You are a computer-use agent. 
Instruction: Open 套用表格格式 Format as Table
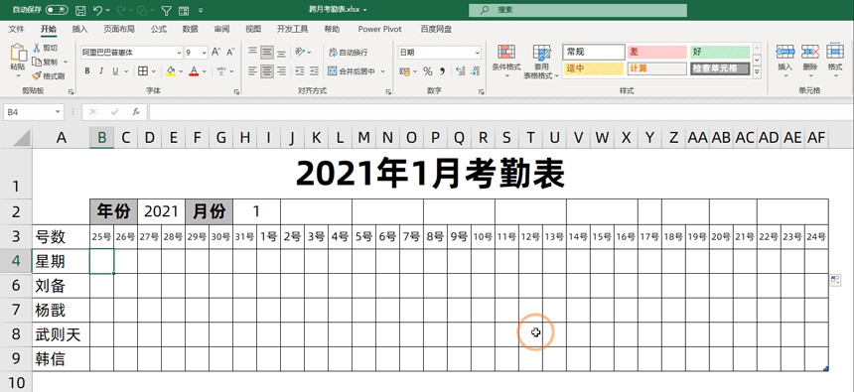coord(541,61)
